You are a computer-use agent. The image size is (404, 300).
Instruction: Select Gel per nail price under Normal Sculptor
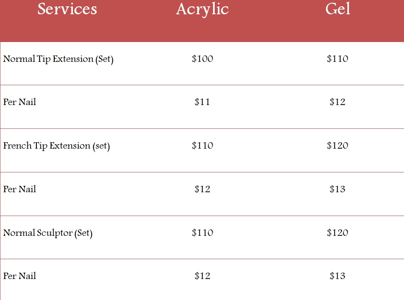tap(337, 276)
